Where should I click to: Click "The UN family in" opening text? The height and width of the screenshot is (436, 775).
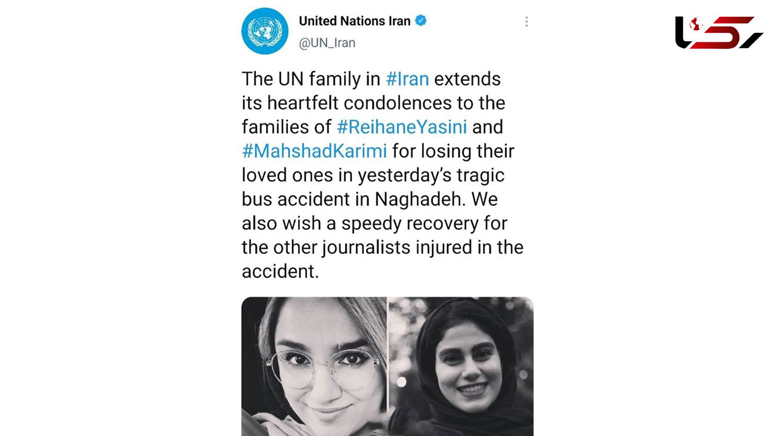[x=311, y=79]
